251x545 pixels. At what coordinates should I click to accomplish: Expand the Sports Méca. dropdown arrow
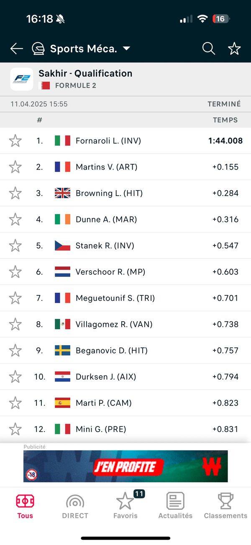pos(126,49)
